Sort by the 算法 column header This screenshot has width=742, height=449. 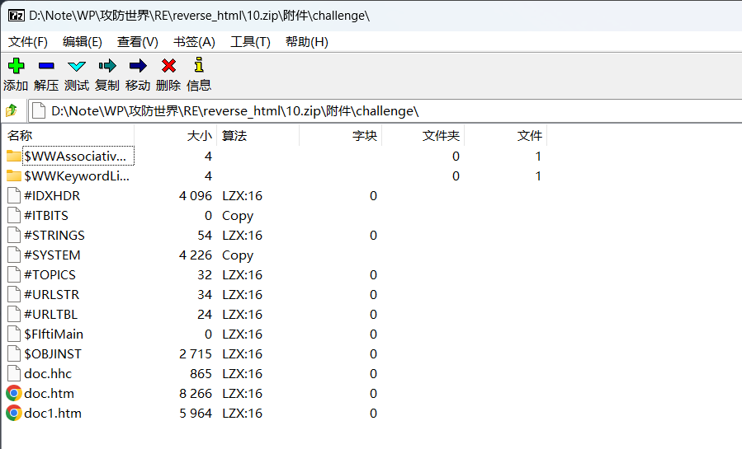point(258,136)
